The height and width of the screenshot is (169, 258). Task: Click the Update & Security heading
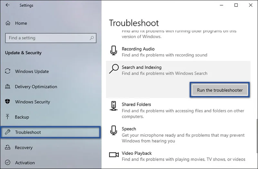coord(23,53)
